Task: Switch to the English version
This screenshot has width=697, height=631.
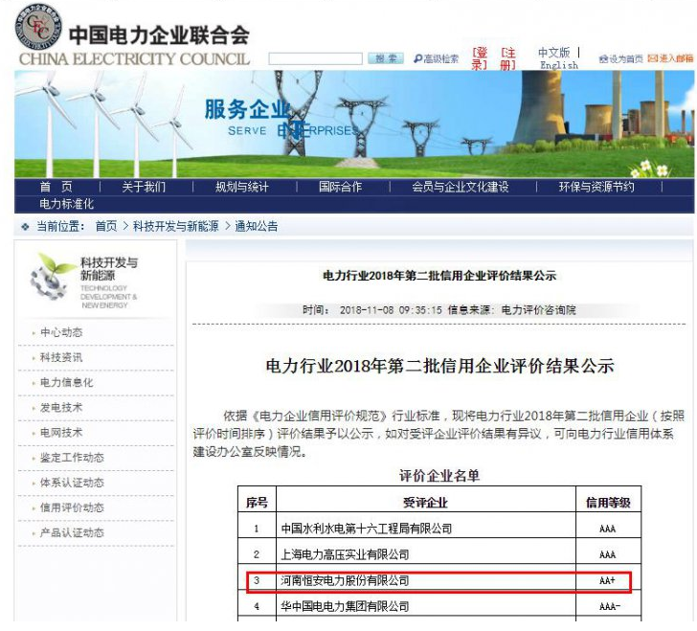Action: (x=558, y=65)
